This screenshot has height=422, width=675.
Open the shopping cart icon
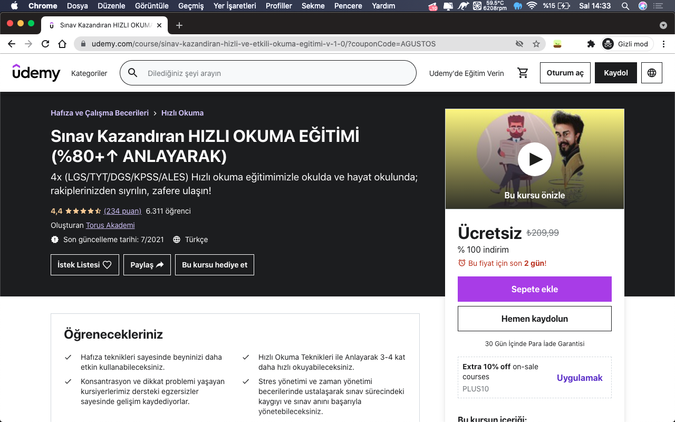tap(523, 73)
